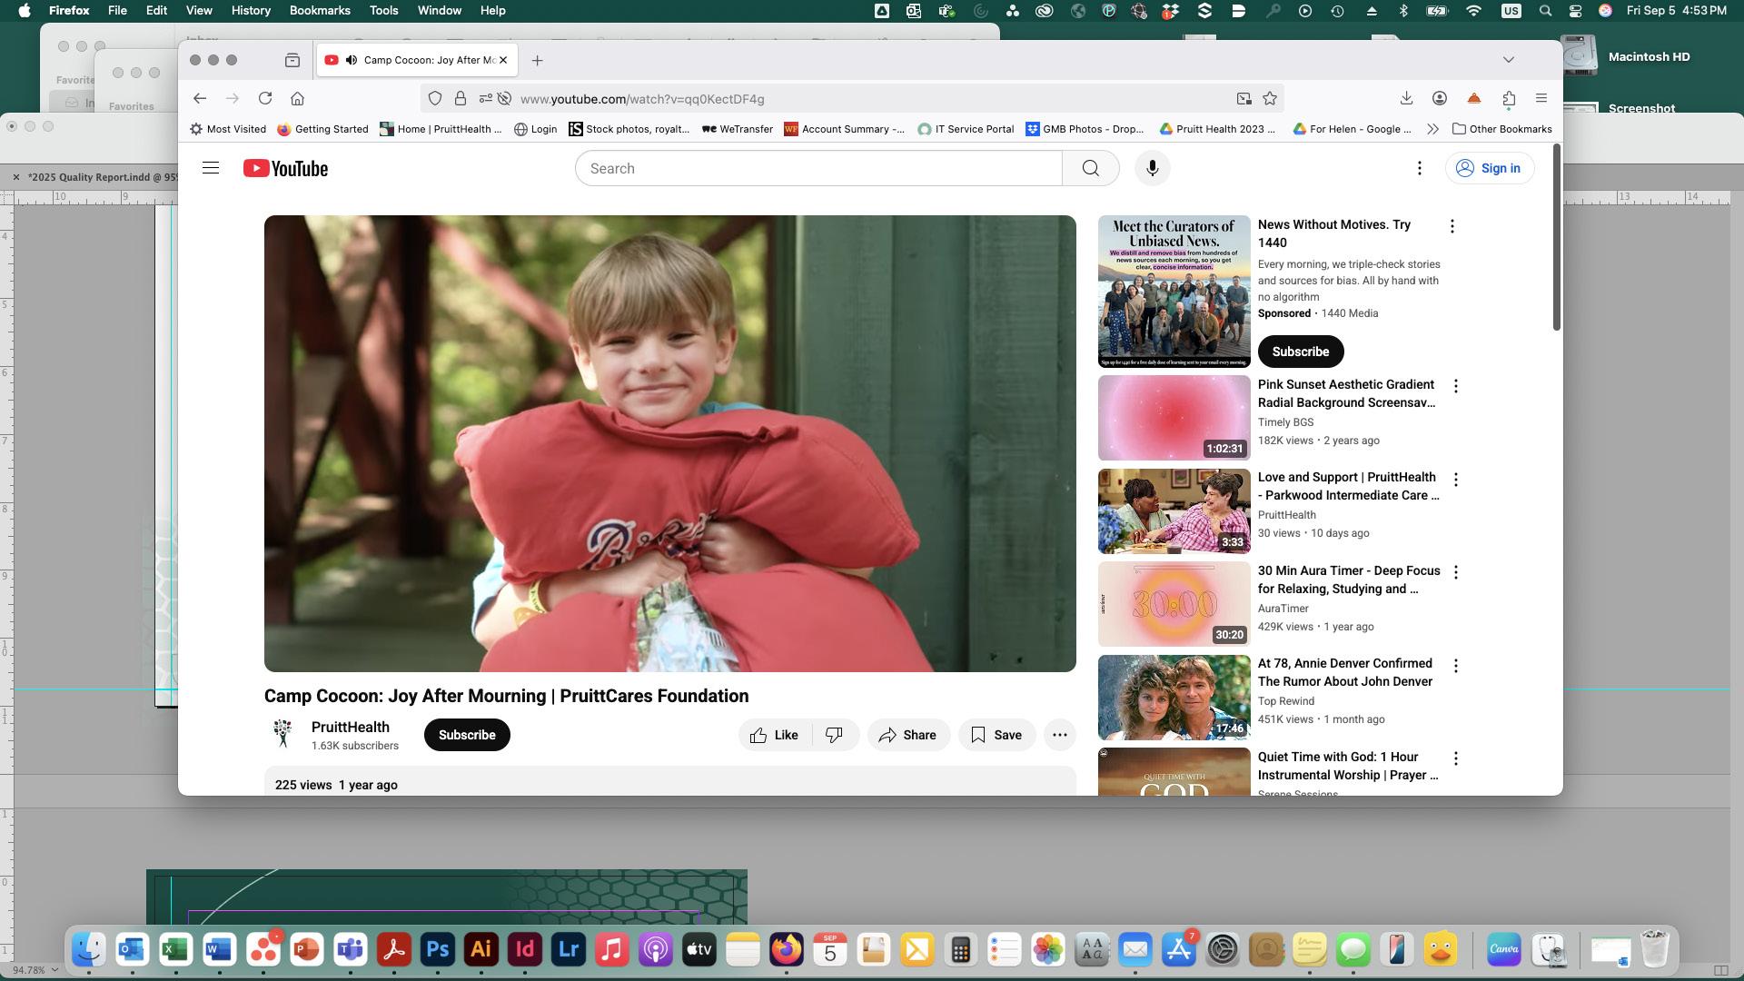The height and width of the screenshot is (981, 1744).
Task: Expand the list all tabs arrow
Action: pyautogui.click(x=1509, y=60)
